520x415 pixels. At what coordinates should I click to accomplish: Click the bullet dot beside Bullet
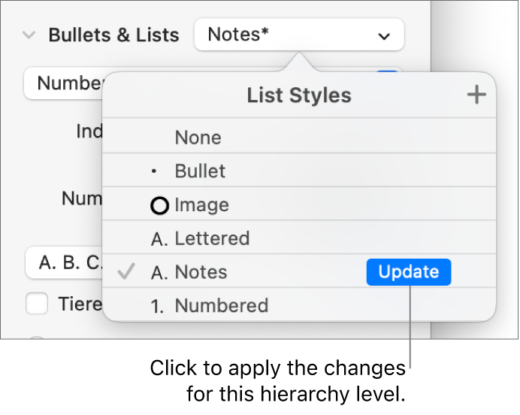coord(154,171)
